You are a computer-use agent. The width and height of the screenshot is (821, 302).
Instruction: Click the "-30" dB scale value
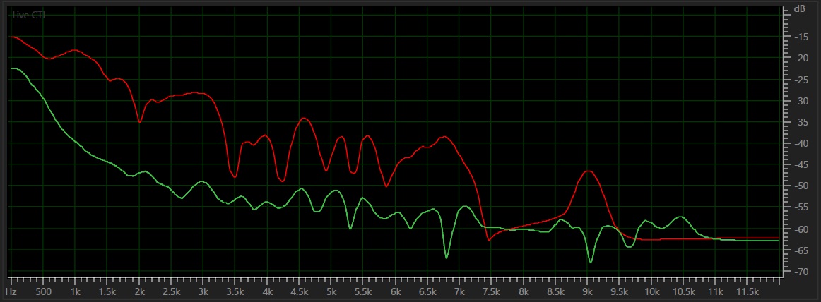(802, 102)
